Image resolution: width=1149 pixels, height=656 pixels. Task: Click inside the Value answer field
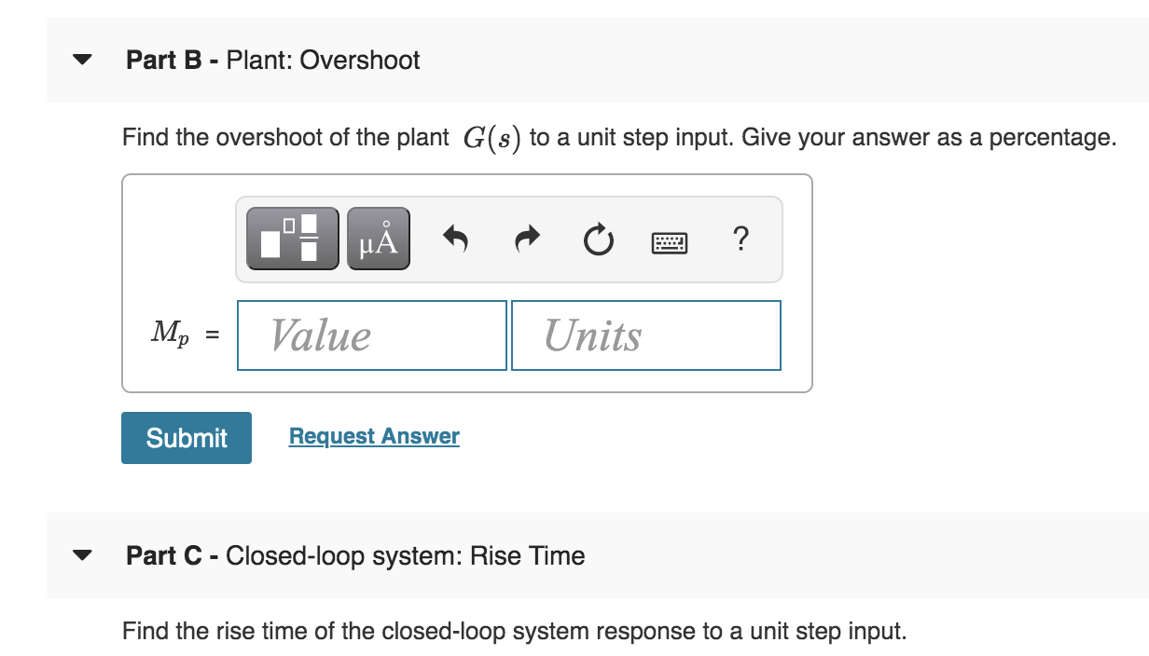click(371, 335)
